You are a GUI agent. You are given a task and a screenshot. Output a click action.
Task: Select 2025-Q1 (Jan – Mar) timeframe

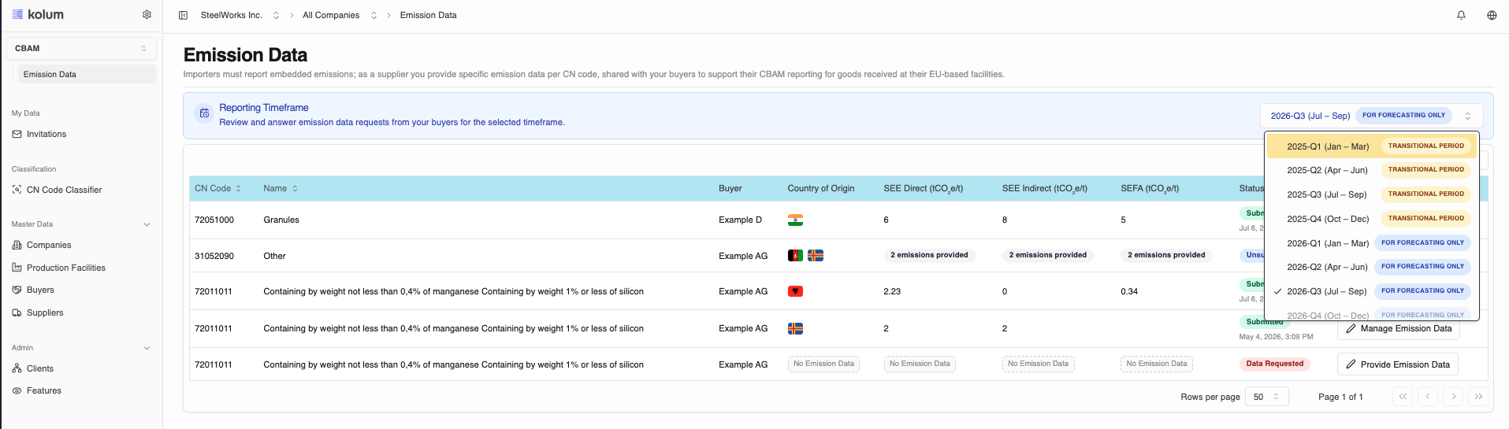tap(1372, 146)
